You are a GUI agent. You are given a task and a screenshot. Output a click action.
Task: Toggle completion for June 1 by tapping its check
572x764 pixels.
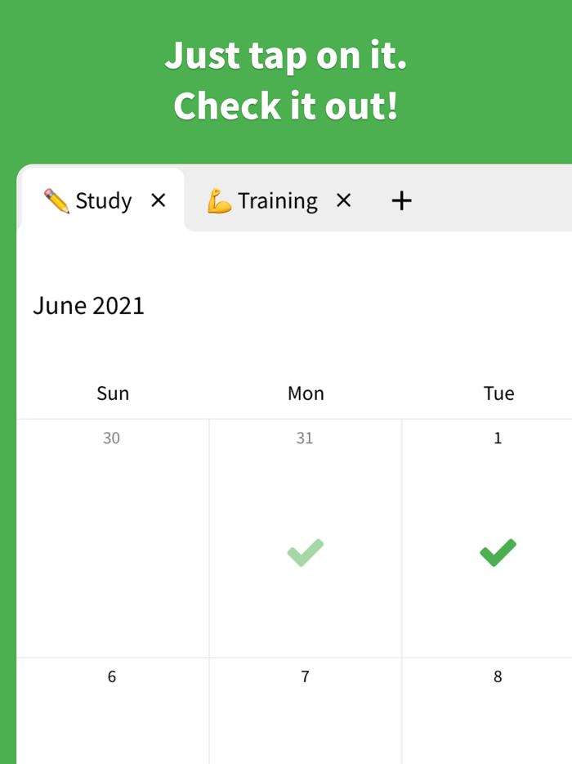point(498,552)
